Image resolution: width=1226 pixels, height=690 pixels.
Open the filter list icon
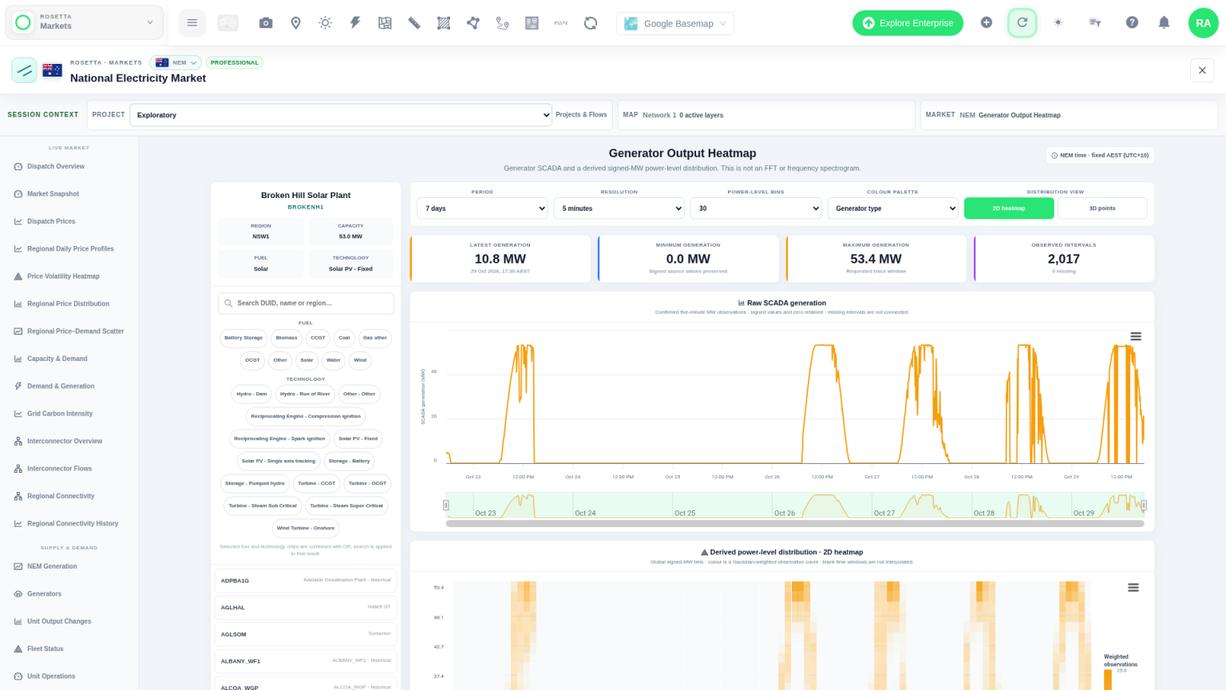(x=1095, y=22)
